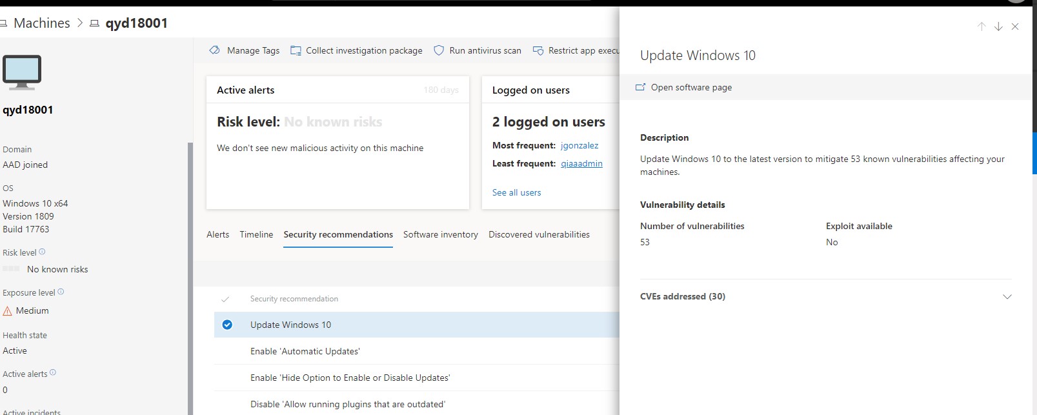Click the Number of vulnerabilities value 53

645,242
